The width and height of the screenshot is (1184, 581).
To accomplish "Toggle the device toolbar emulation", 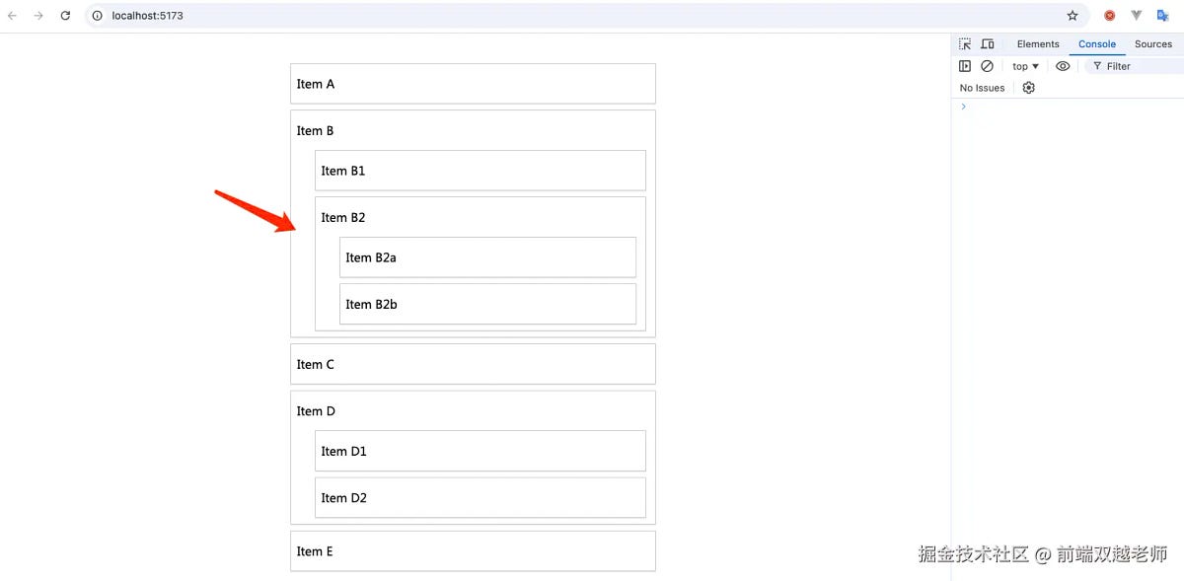I will point(988,43).
